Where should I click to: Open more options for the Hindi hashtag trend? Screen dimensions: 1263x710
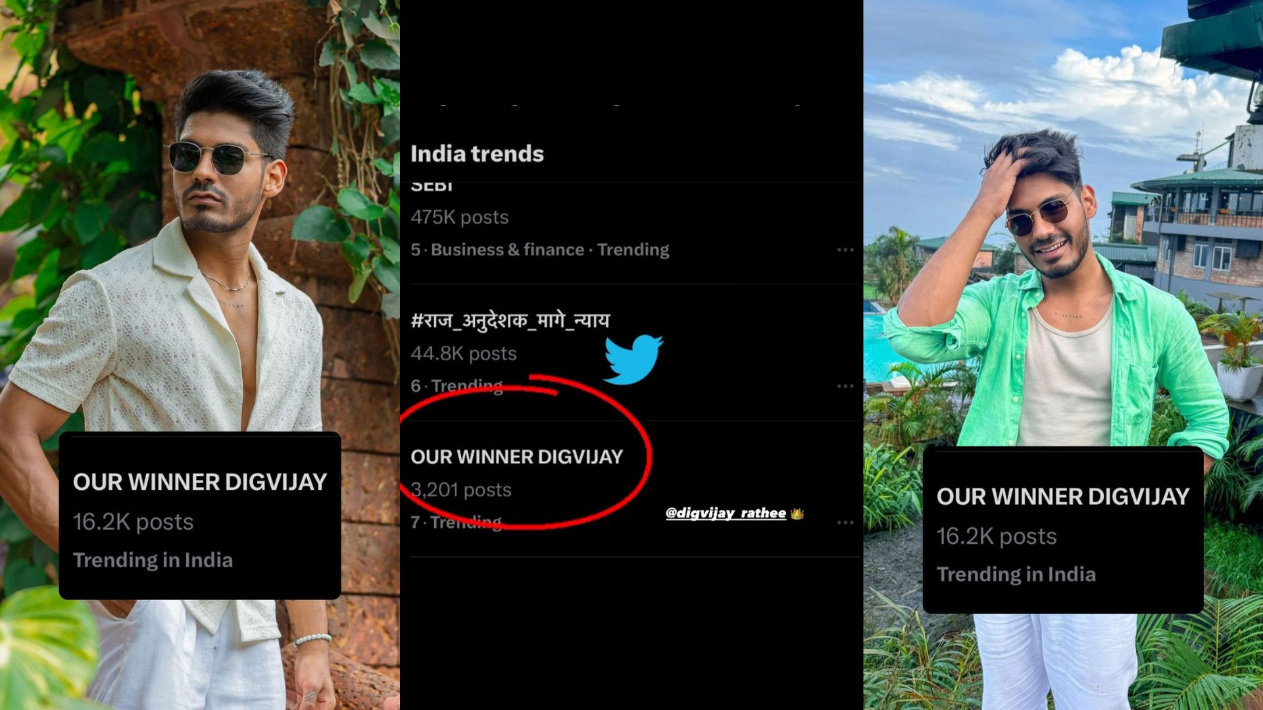(x=845, y=386)
